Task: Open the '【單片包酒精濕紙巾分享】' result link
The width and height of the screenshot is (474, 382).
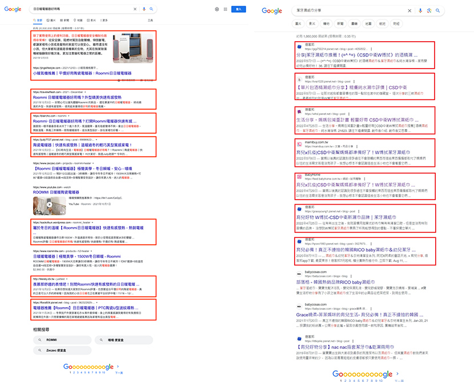Action: click(x=348, y=87)
